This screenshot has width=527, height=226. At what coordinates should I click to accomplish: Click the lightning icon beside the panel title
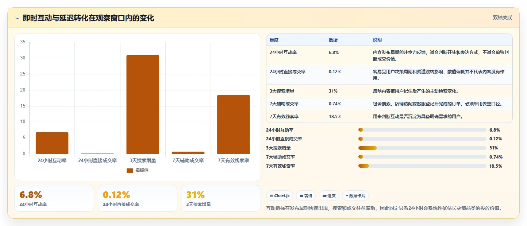(17, 18)
